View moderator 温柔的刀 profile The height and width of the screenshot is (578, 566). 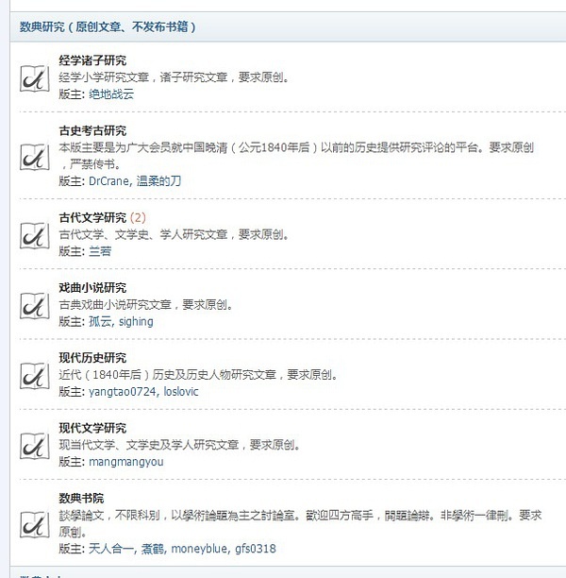coord(158,181)
